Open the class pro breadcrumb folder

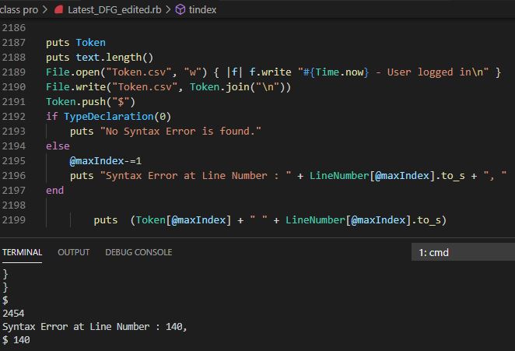19,10
